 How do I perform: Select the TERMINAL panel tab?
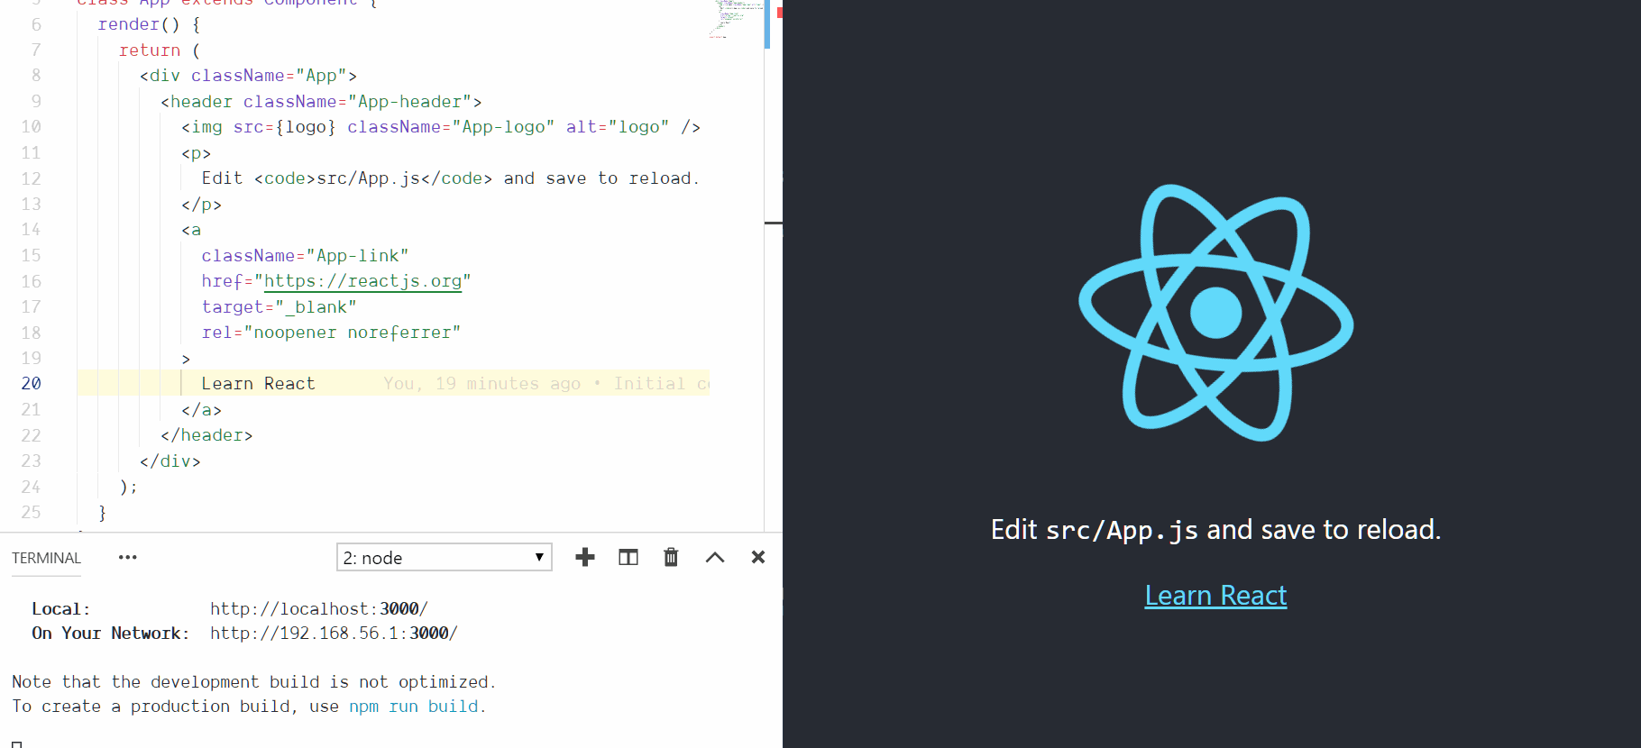click(x=46, y=559)
